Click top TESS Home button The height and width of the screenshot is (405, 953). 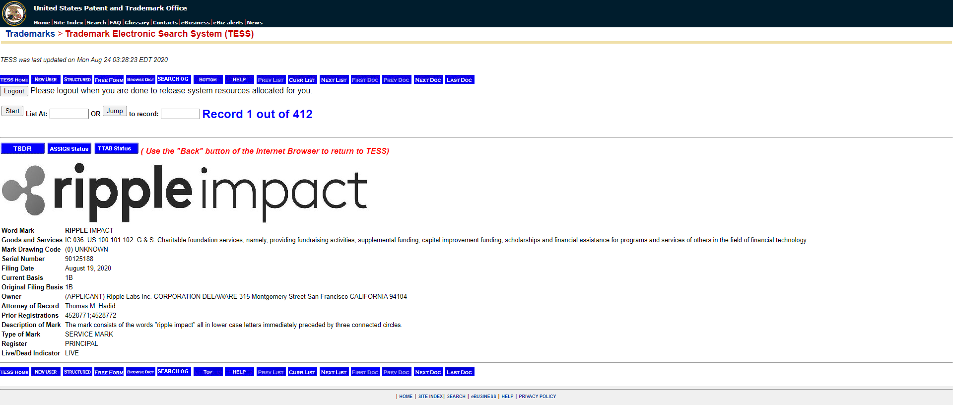pos(14,79)
